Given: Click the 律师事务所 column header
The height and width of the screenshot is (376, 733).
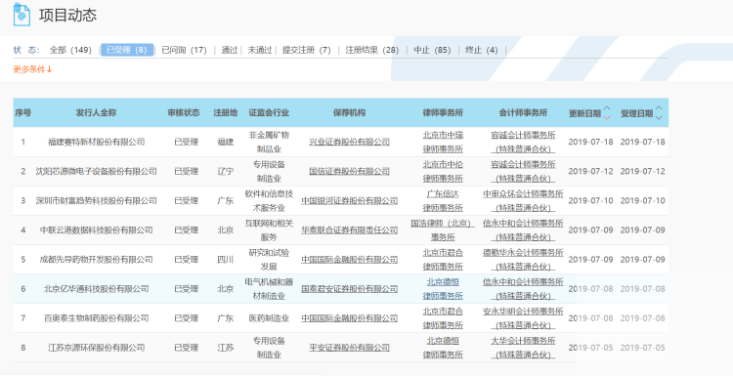Looking at the screenshot, I should (443, 113).
